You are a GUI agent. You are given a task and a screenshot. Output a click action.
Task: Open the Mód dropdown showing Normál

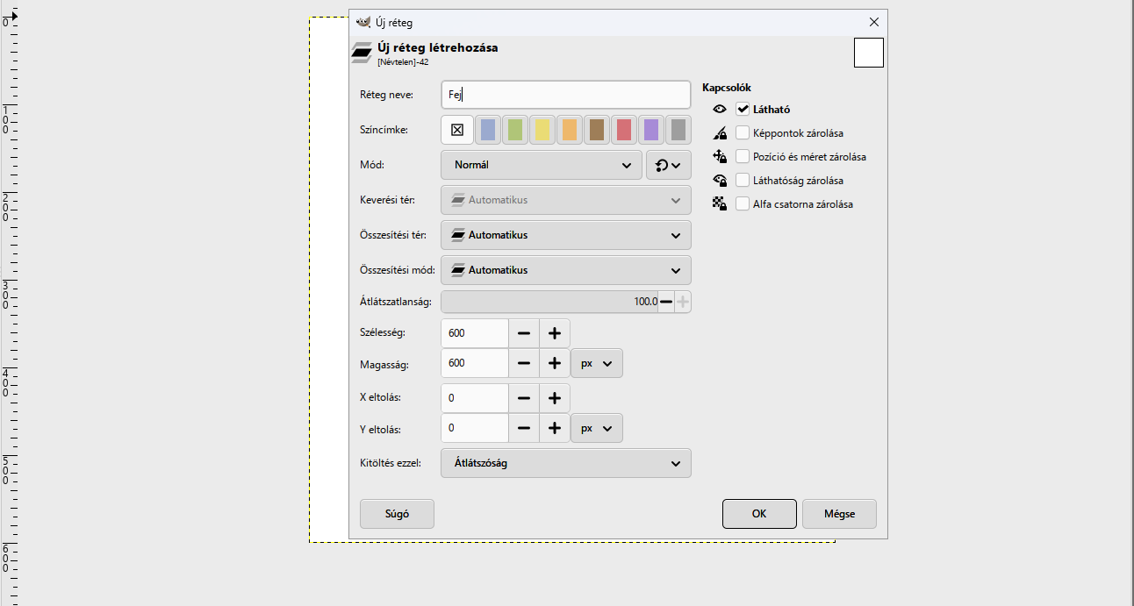click(541, 165)
